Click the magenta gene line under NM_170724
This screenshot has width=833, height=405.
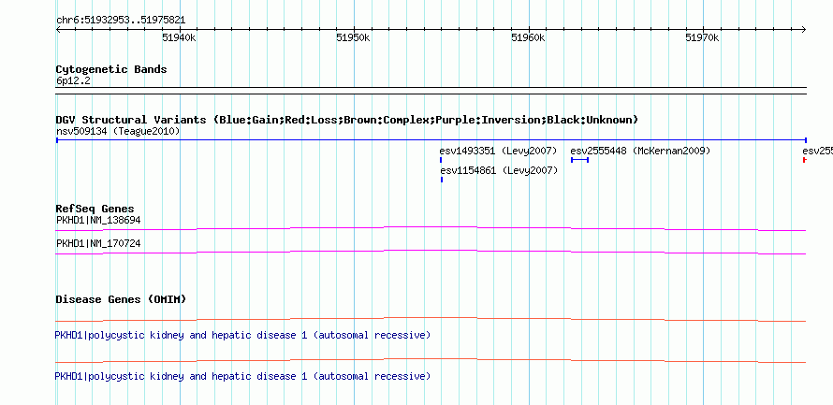(431, 252)
